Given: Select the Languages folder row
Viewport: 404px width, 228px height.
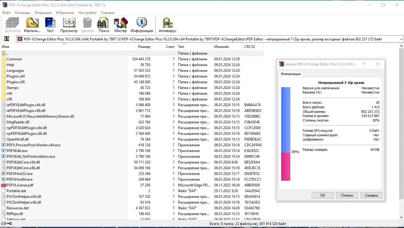Looking at the screenshot, I should click(x=132, y=71).
